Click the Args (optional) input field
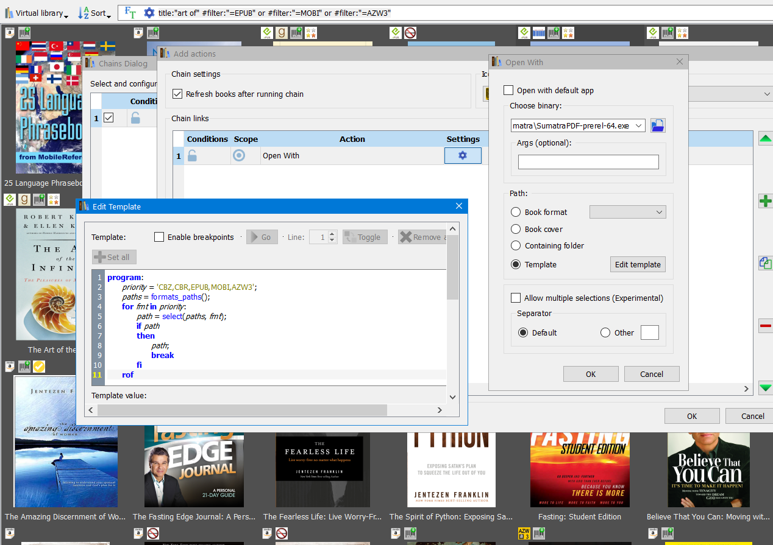This screenshot has width=773, height=545. pos(588,162)
